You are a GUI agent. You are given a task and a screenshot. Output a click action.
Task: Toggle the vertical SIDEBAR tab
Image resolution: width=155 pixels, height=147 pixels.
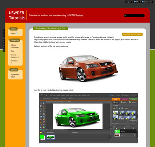pos(4,40)
